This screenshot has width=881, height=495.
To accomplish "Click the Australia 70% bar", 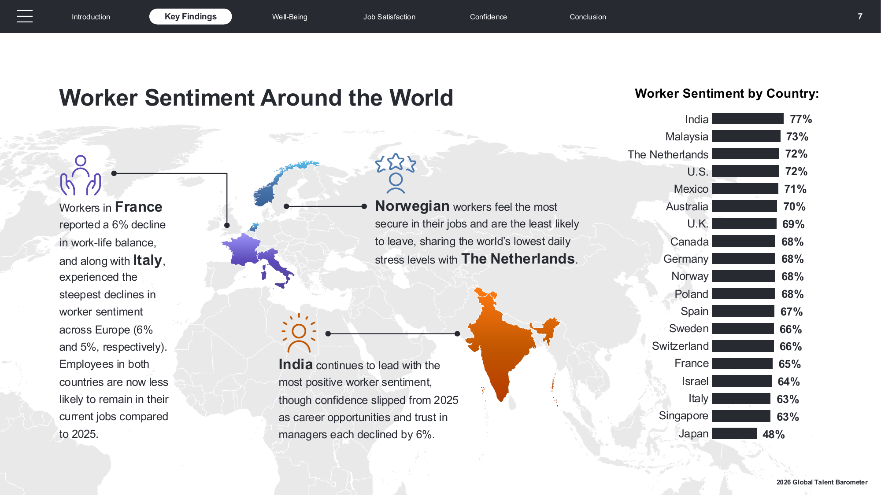I will coord(744,206).
